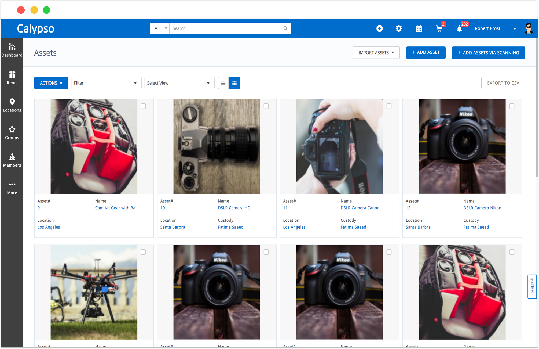Open the Import Assets dropdown
539x349 pixels.
click(376, 53)
